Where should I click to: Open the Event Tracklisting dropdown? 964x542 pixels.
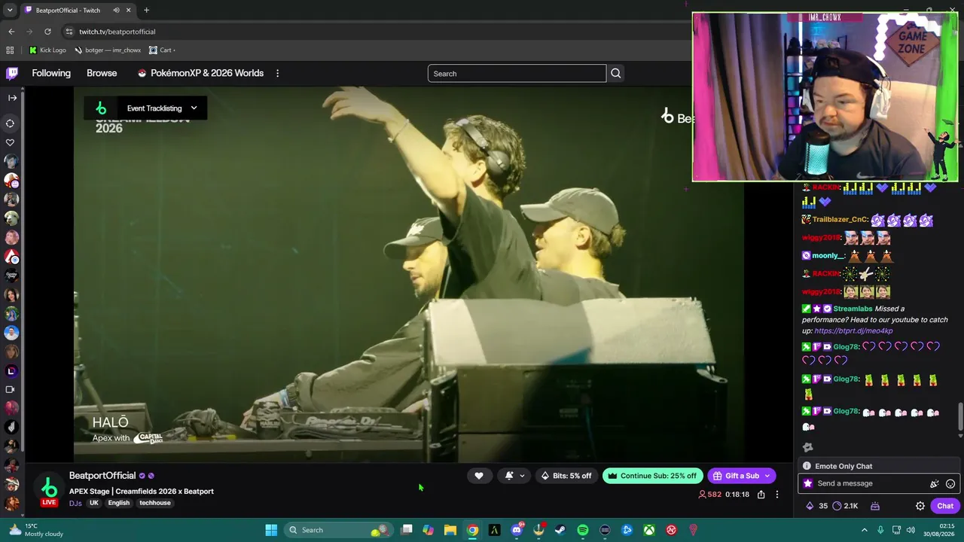[146, 108]
